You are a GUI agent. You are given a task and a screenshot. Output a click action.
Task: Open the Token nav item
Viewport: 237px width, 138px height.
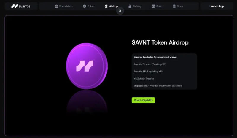pos(91,6)
